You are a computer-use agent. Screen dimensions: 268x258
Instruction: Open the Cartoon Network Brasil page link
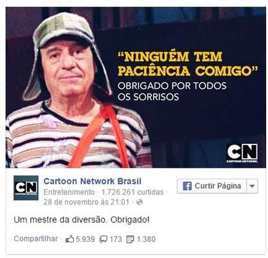(92, 181)
